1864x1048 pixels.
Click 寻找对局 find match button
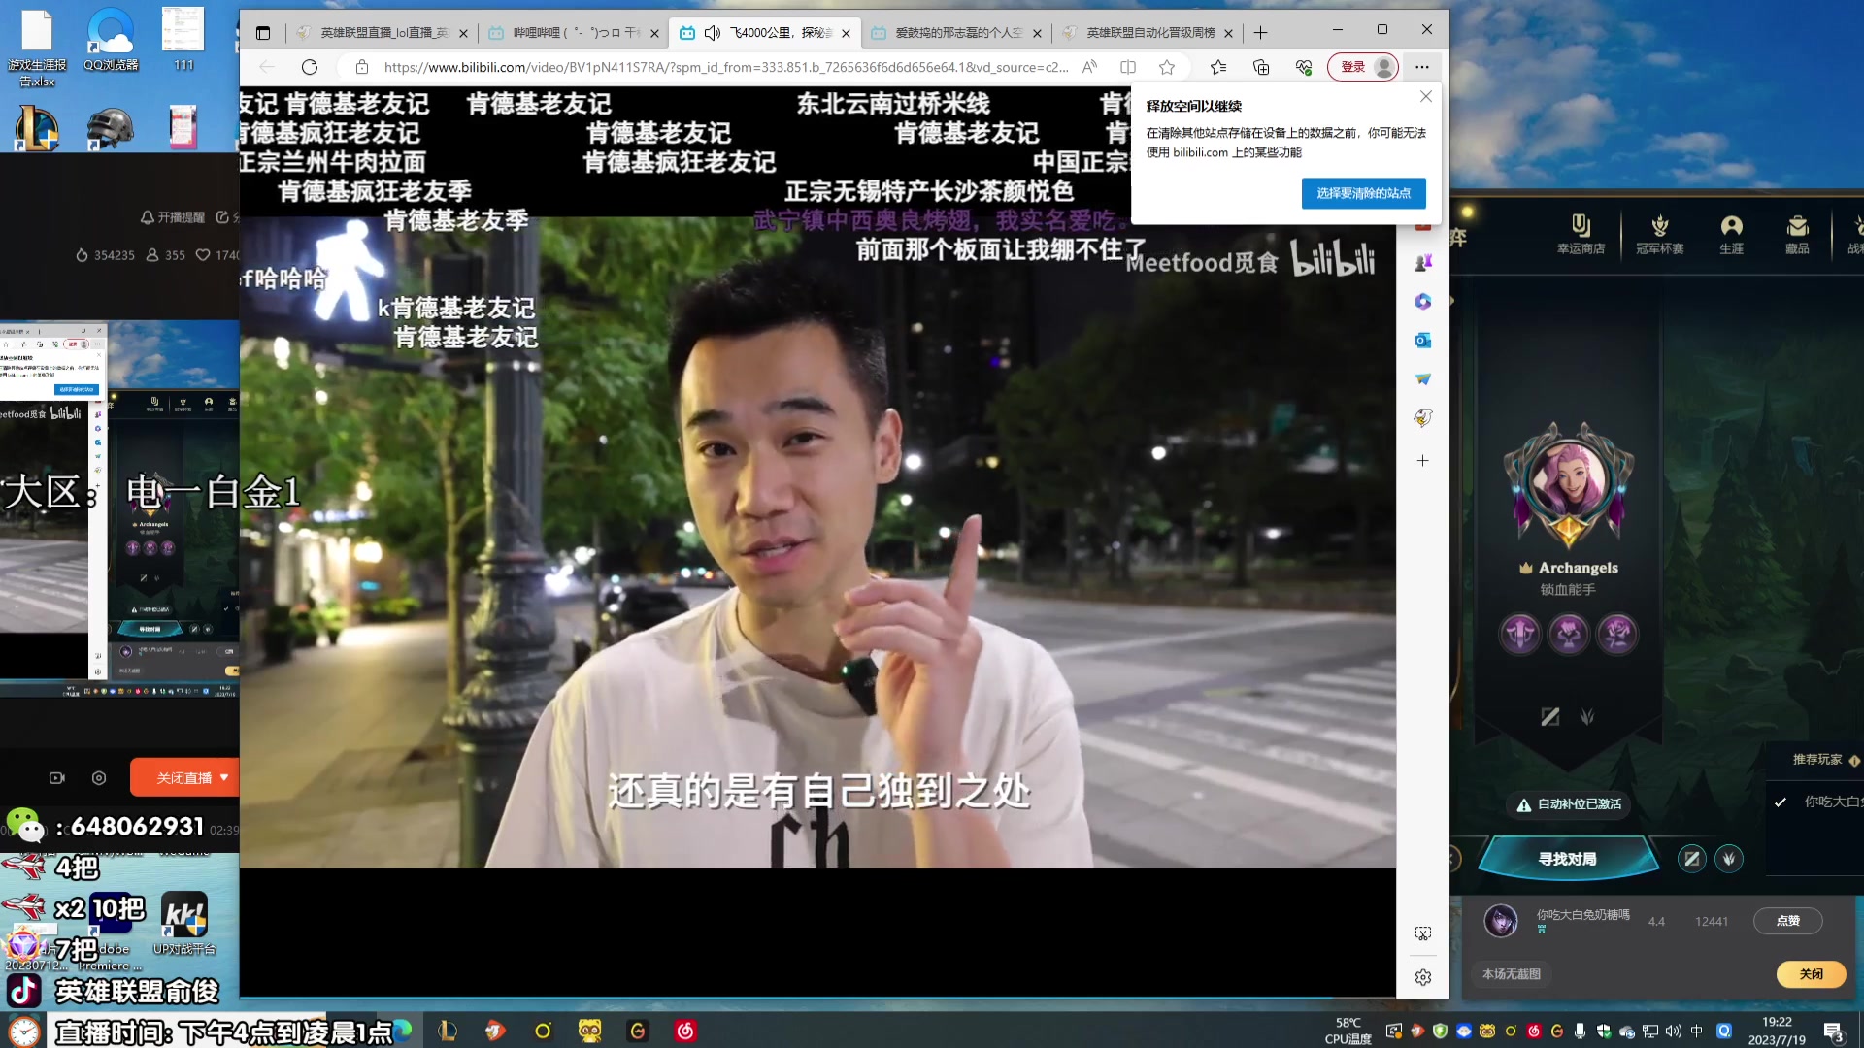tap(1567, 859)
